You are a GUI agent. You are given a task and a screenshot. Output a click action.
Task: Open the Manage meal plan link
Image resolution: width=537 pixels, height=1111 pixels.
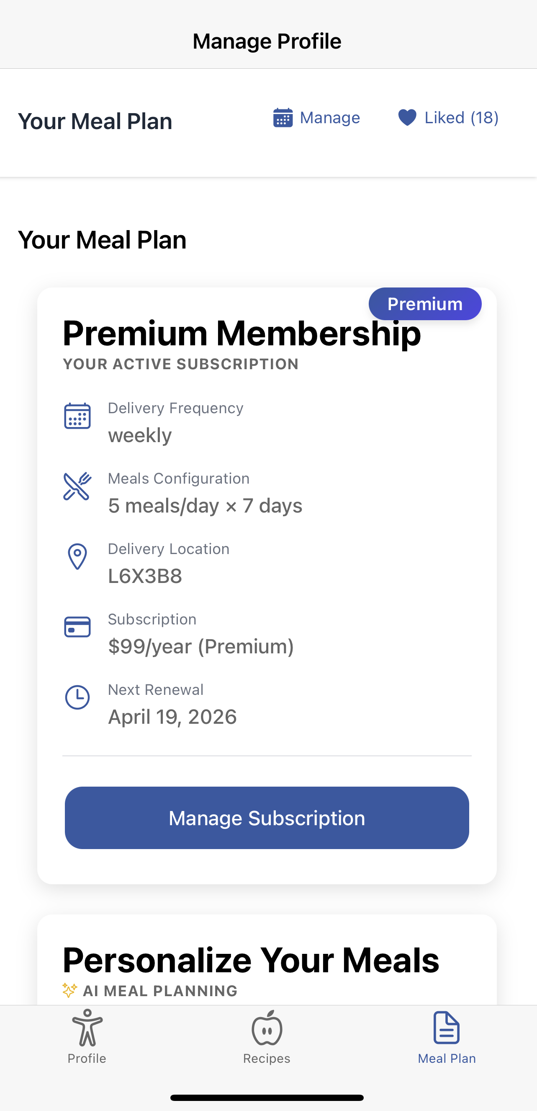[329, 118]
